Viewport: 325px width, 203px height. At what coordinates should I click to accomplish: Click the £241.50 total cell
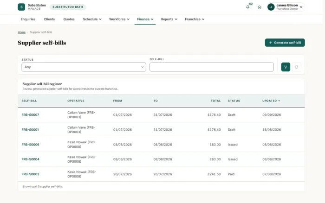point(214,174)
